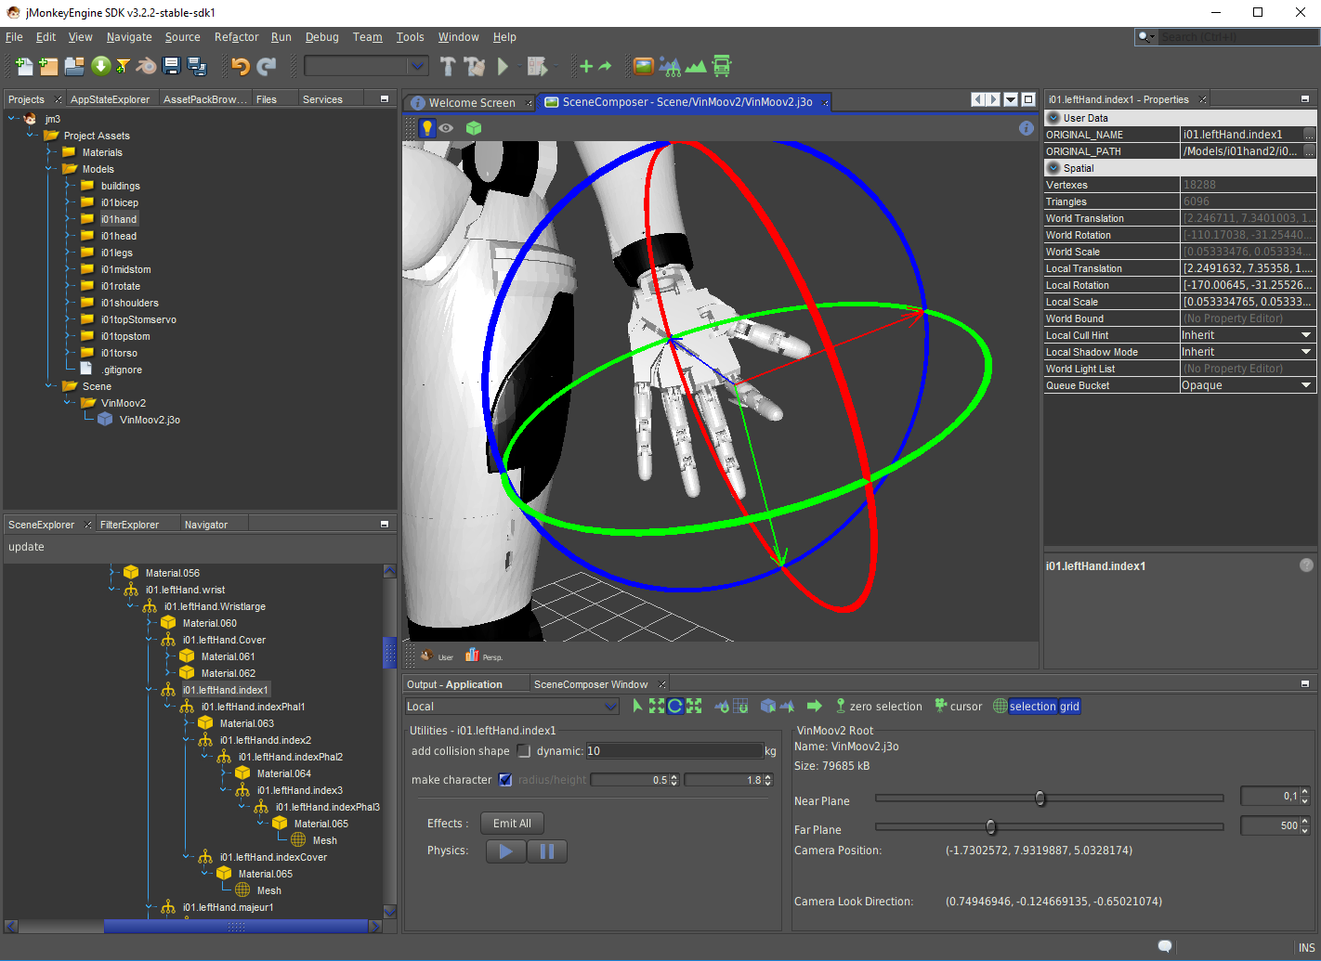
Task: Toggle the lightbulb camera light icon
Action: pos(427,128)
